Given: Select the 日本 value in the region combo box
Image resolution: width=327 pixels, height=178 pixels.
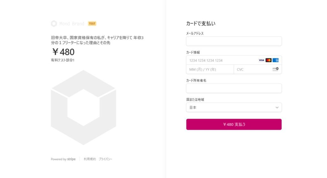Looking at the screenshot, I should (x=193, y=108).
